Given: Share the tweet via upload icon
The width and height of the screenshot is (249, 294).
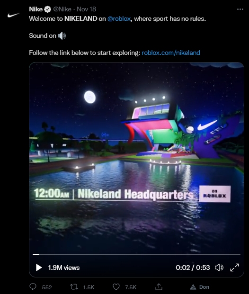Looking at the screenshot, I should tap(159, 286).
